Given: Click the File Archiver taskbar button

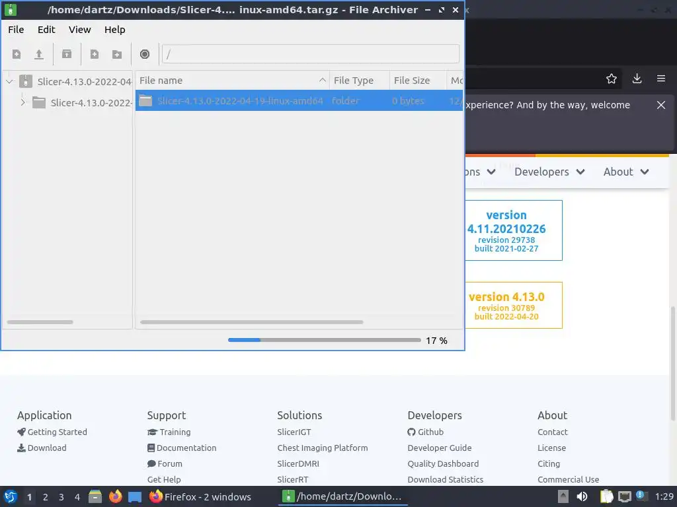Looking at the screenshot, I should (x=342, y=496).
